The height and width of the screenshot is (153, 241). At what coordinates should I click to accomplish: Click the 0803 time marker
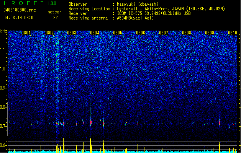click(x=72, y=33)
